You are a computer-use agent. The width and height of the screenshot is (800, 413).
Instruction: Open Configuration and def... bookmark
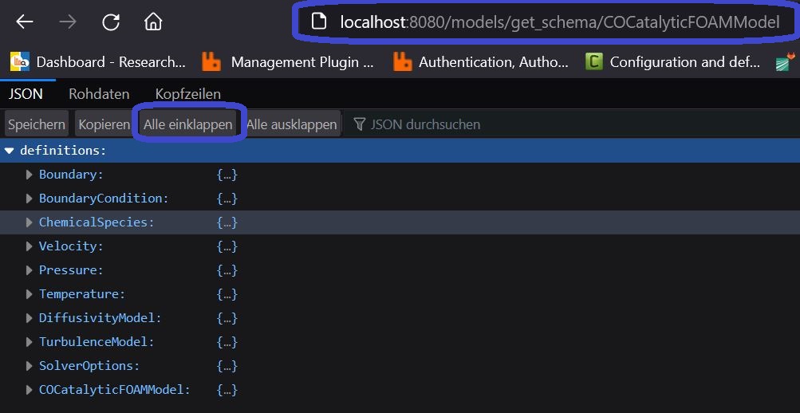tap(672, 61)
